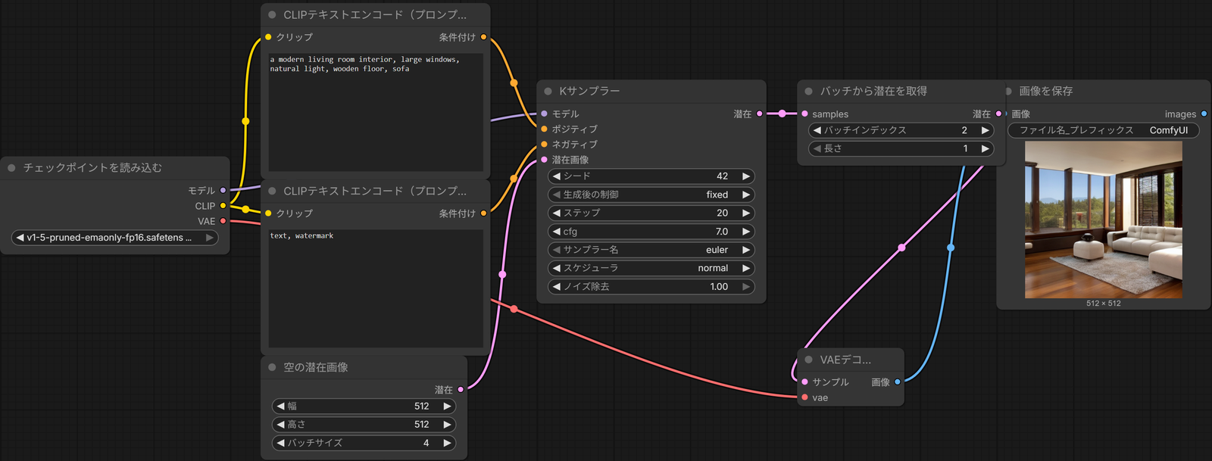Increase 幅 using the right arrow

447,406
